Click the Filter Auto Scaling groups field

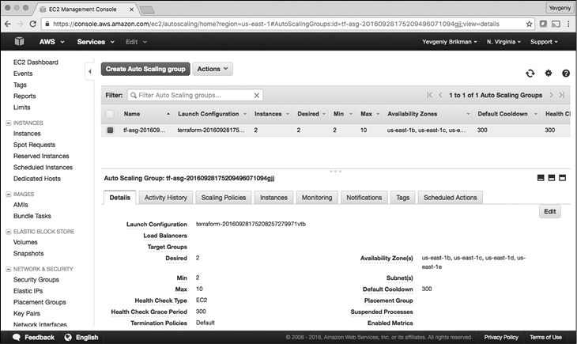click(x=194, y=95)
